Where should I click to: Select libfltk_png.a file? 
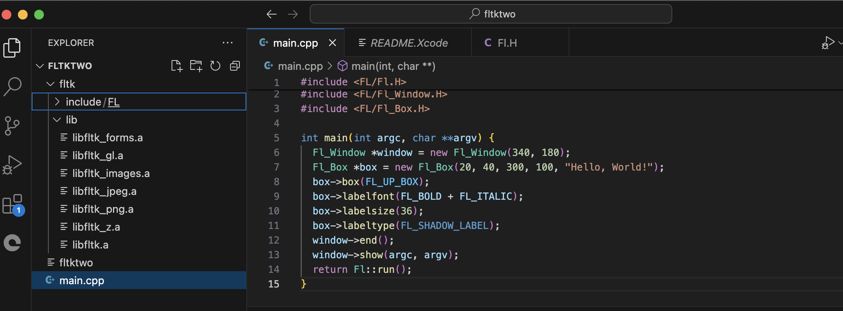point(139,209)
